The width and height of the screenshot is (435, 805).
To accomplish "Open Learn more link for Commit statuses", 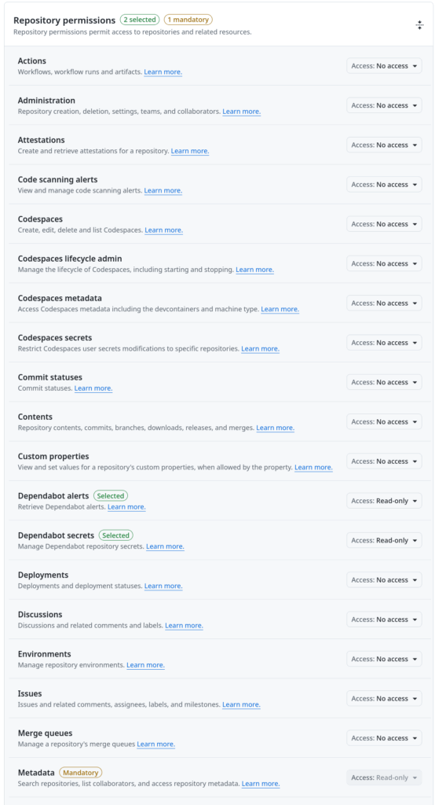I will pyautogui.click(x=93, y=388).
